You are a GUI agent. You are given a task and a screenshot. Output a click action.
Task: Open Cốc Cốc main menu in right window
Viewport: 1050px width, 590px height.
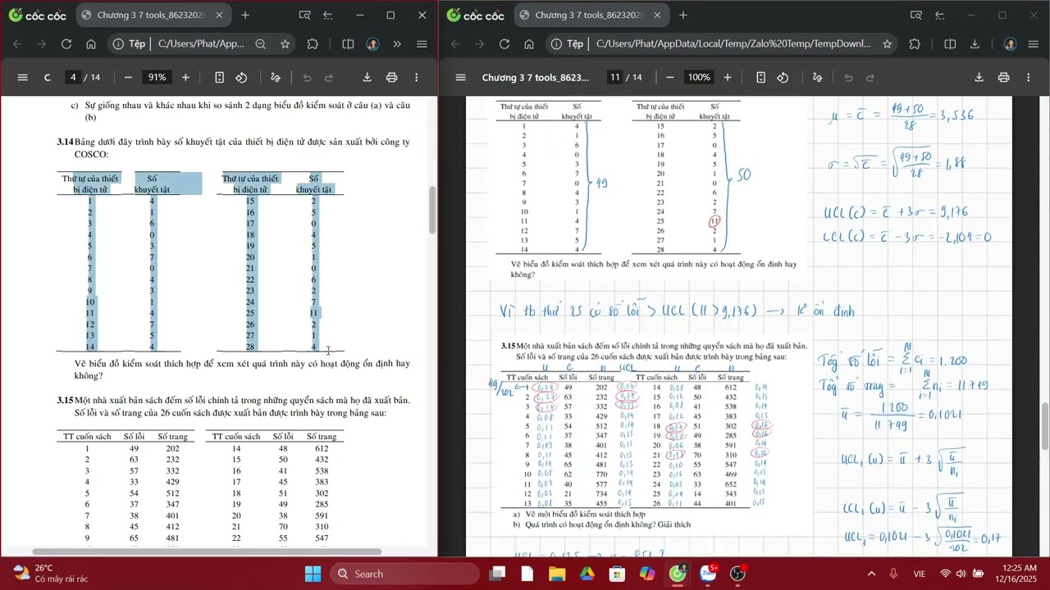pyautogui.click(x=1034, y=44)
